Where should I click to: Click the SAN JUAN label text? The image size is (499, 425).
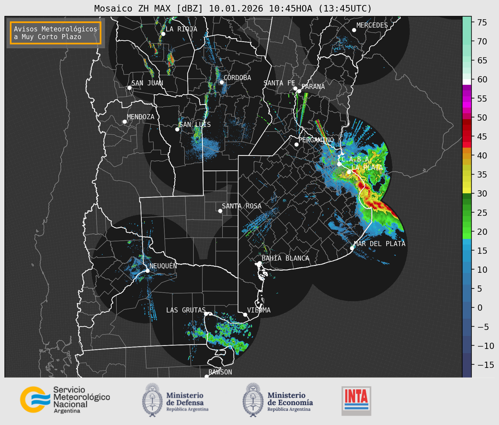[x=147, y=83]
